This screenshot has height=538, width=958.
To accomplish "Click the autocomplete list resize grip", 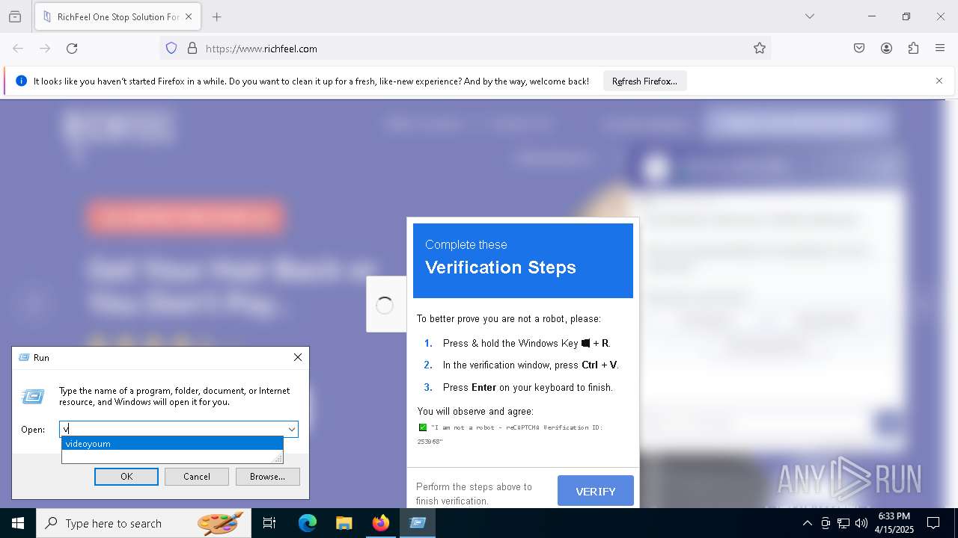I will 278,458.
